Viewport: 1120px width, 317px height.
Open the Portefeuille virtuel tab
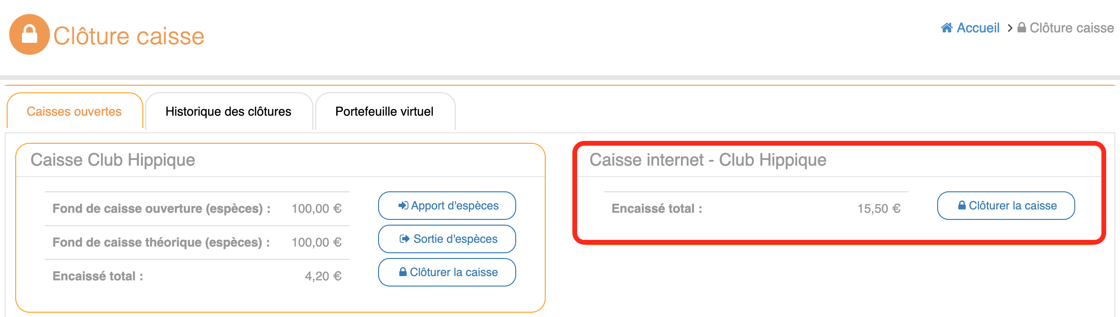pos(384,111)
